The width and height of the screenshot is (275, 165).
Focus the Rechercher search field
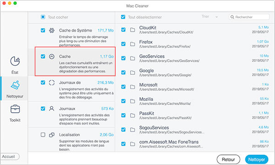point(249,17)
